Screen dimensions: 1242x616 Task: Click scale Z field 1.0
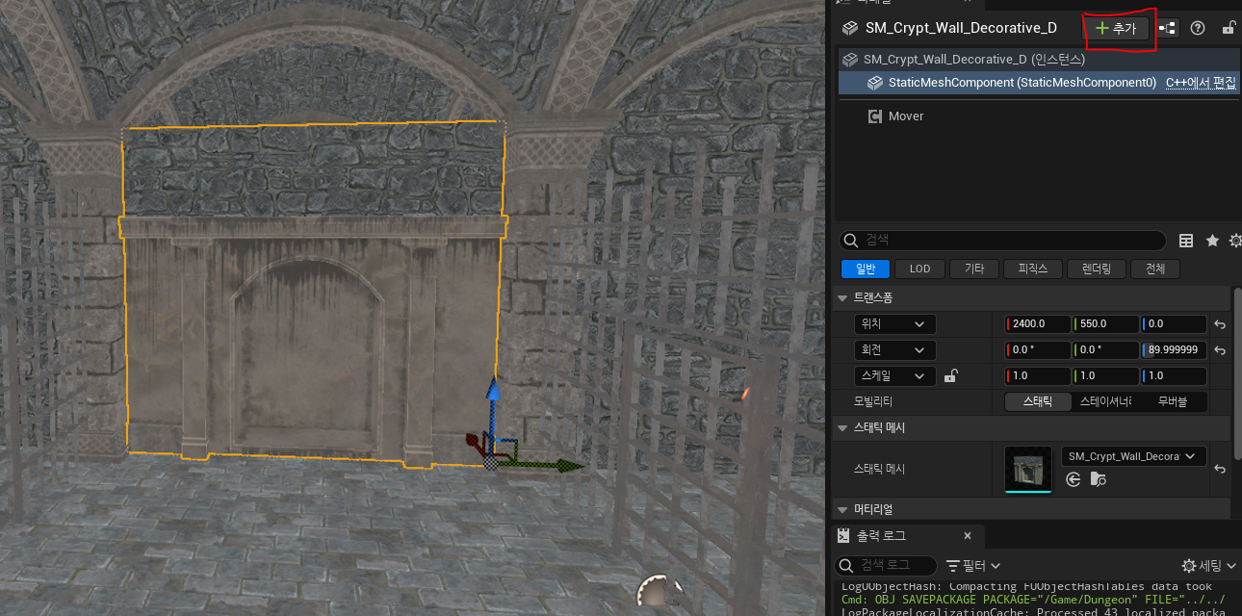(x=1174, y=376)
